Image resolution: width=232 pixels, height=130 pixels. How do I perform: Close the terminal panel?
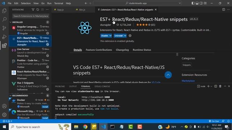(x=229, y=86)
